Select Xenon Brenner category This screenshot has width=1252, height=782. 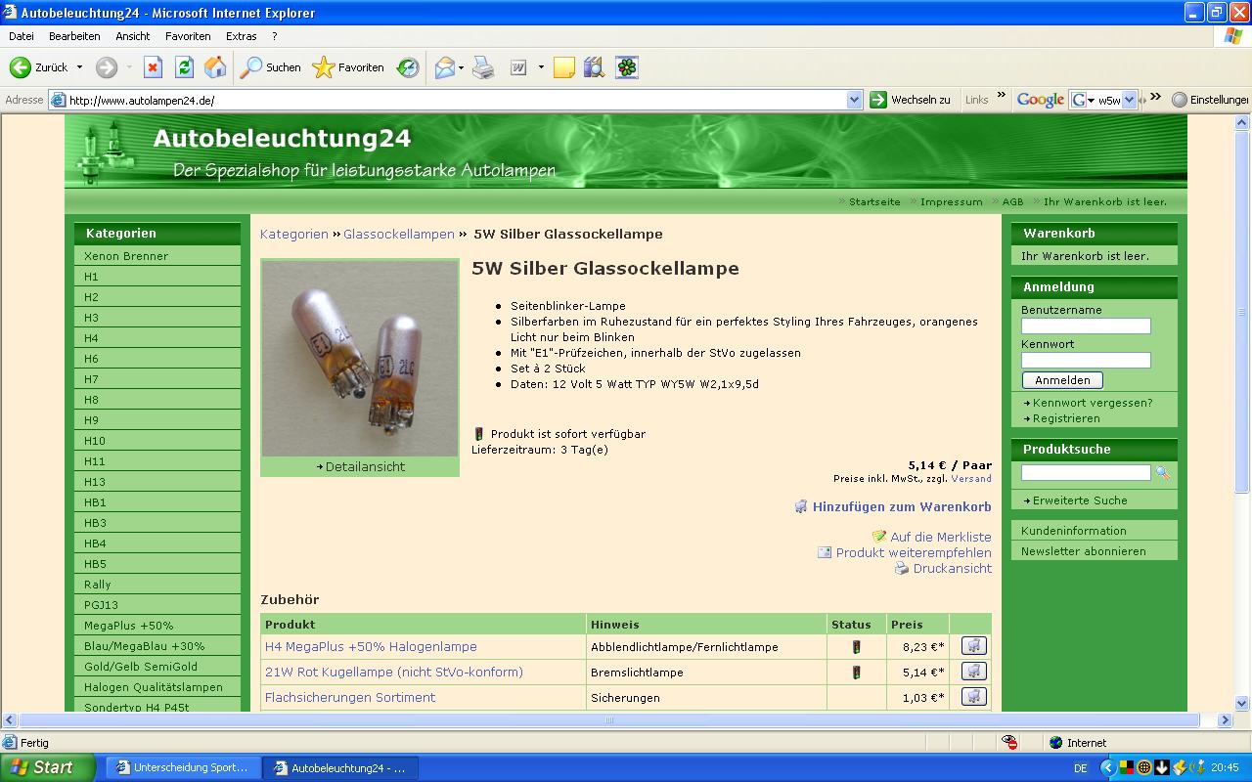coord(126,256)
